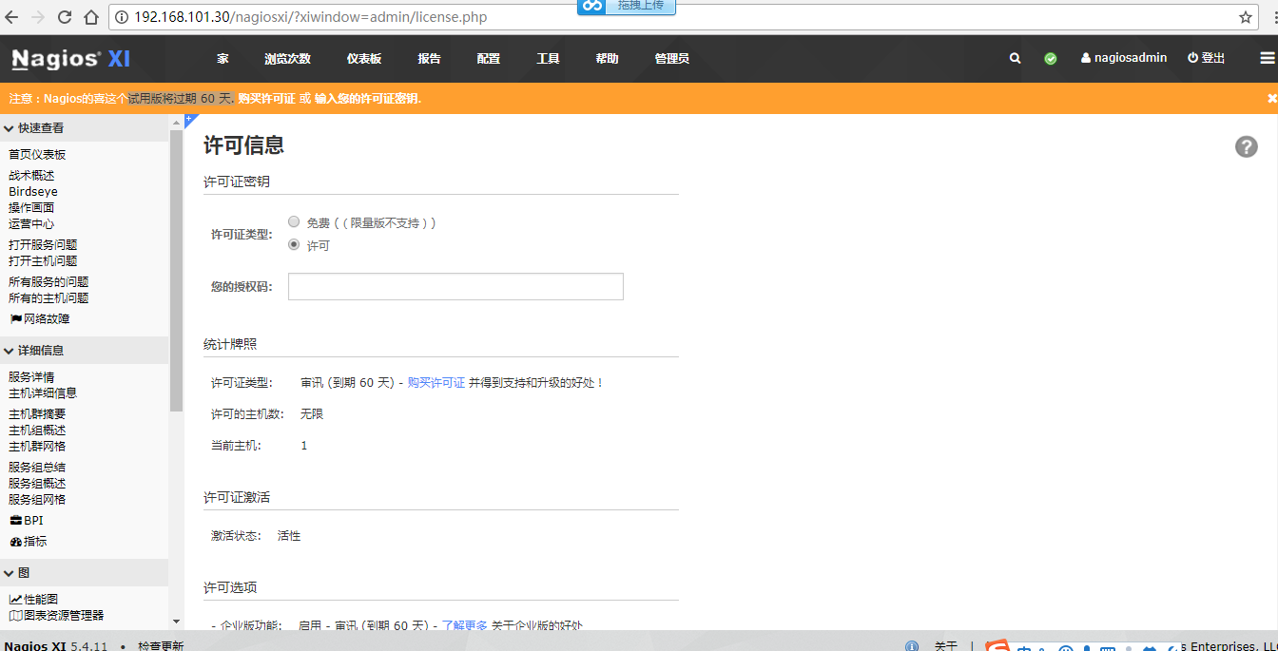The image size is (1278, 651).
Task: Click the info icon in the bottom bar
Action: (x=912, y=645)
